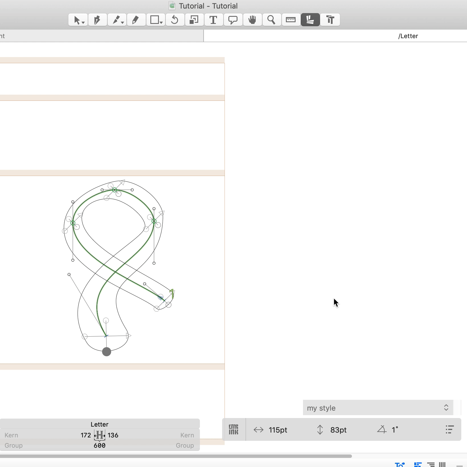This screenshot has height=467, width=467.
Task: Edit the 83pt stroke height value
Action: click(x=339, y=430)
